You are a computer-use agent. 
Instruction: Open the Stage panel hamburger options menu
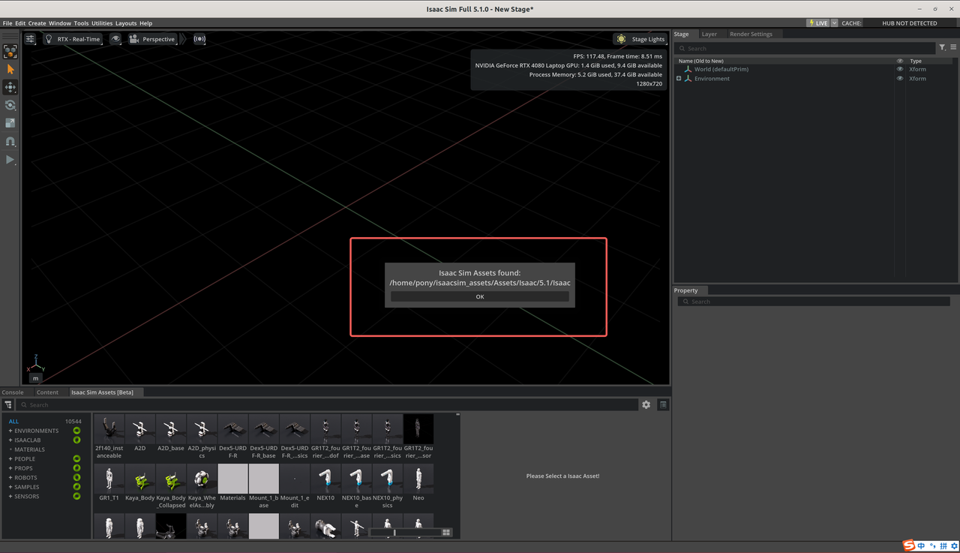click(x=953, y=48)
